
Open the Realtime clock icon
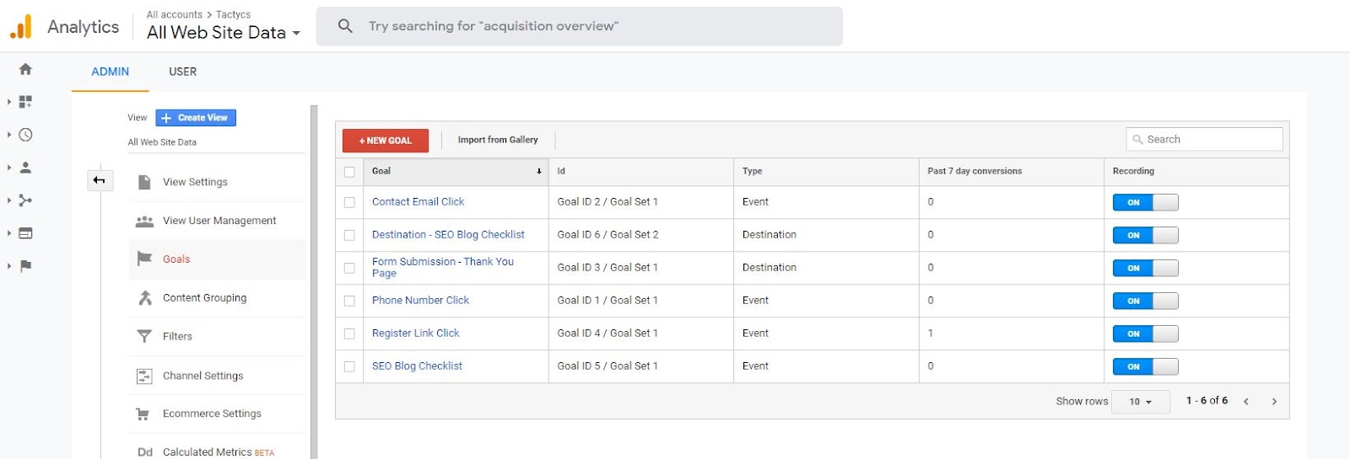pyautogui.click(x=25, y=135)
